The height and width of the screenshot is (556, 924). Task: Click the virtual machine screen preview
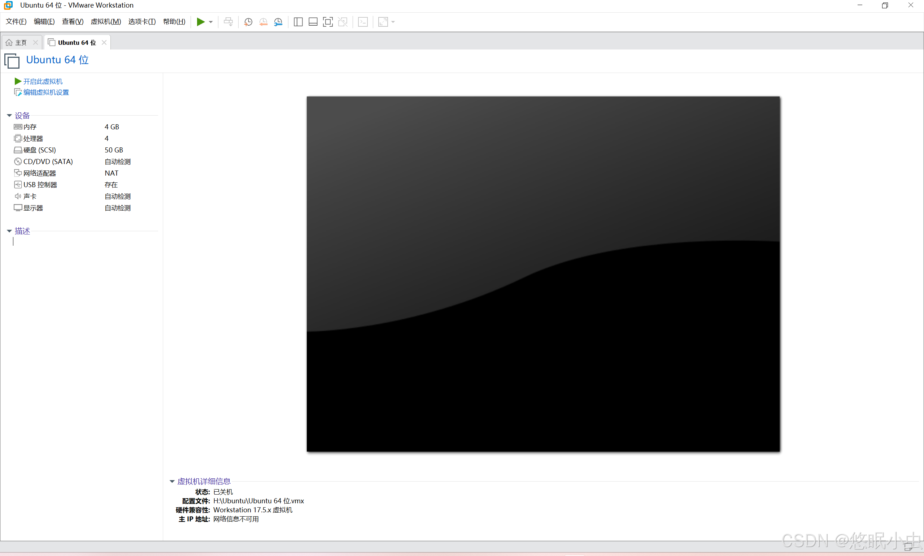click(543, 274)
